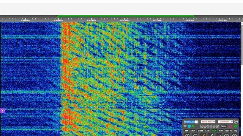
Task: Open the hamburger menu in control panel
Action: coord(185,126)
